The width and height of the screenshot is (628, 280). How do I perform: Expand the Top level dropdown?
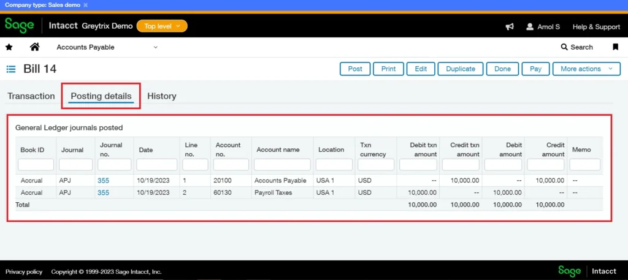click(162, 26)
